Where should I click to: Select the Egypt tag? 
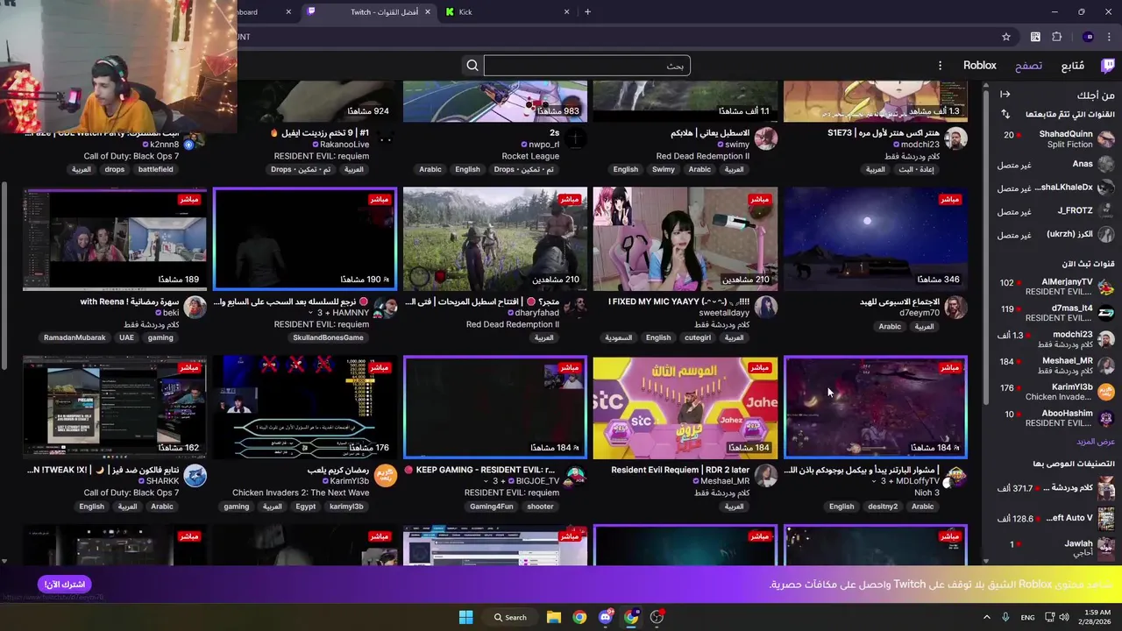point(306,507)
